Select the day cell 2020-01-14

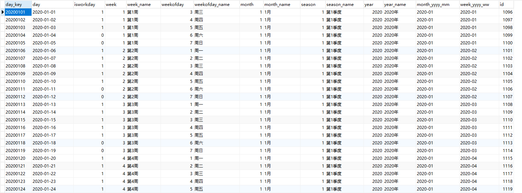click(53, 112)
